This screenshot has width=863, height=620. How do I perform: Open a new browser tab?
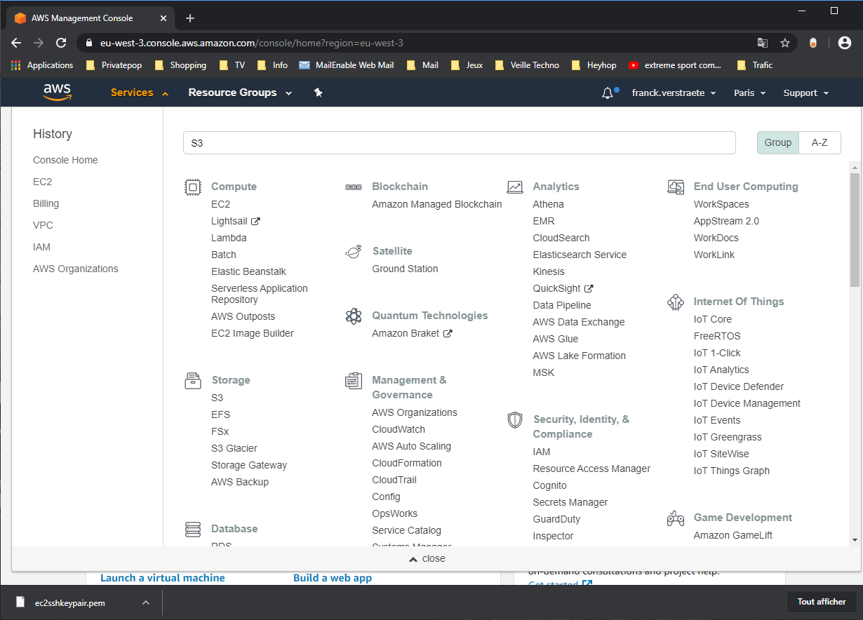point(190,18)
